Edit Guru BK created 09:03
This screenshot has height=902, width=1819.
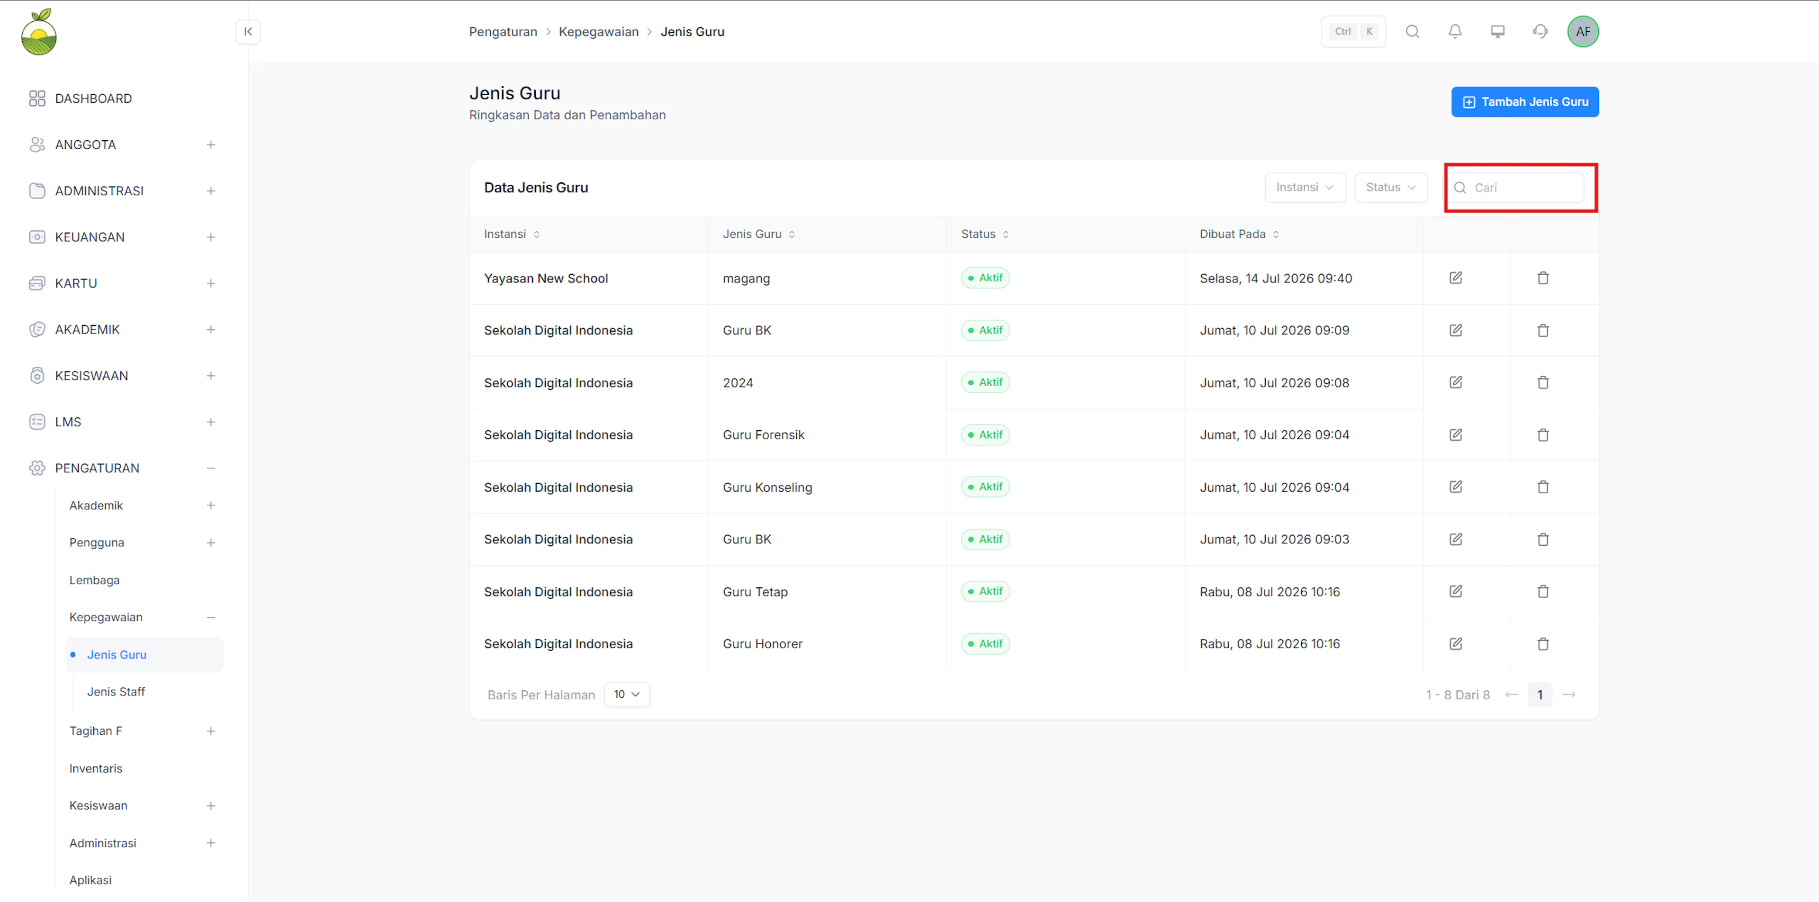1456,539
